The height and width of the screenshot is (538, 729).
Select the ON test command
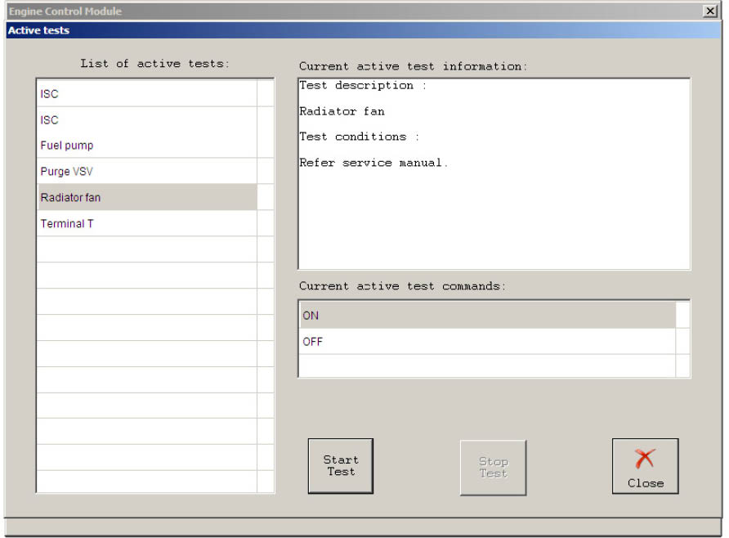[487, 316]
